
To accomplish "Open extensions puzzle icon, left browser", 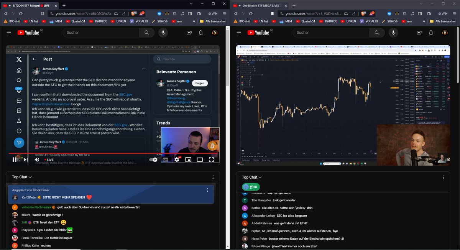I will pos(174,13).
